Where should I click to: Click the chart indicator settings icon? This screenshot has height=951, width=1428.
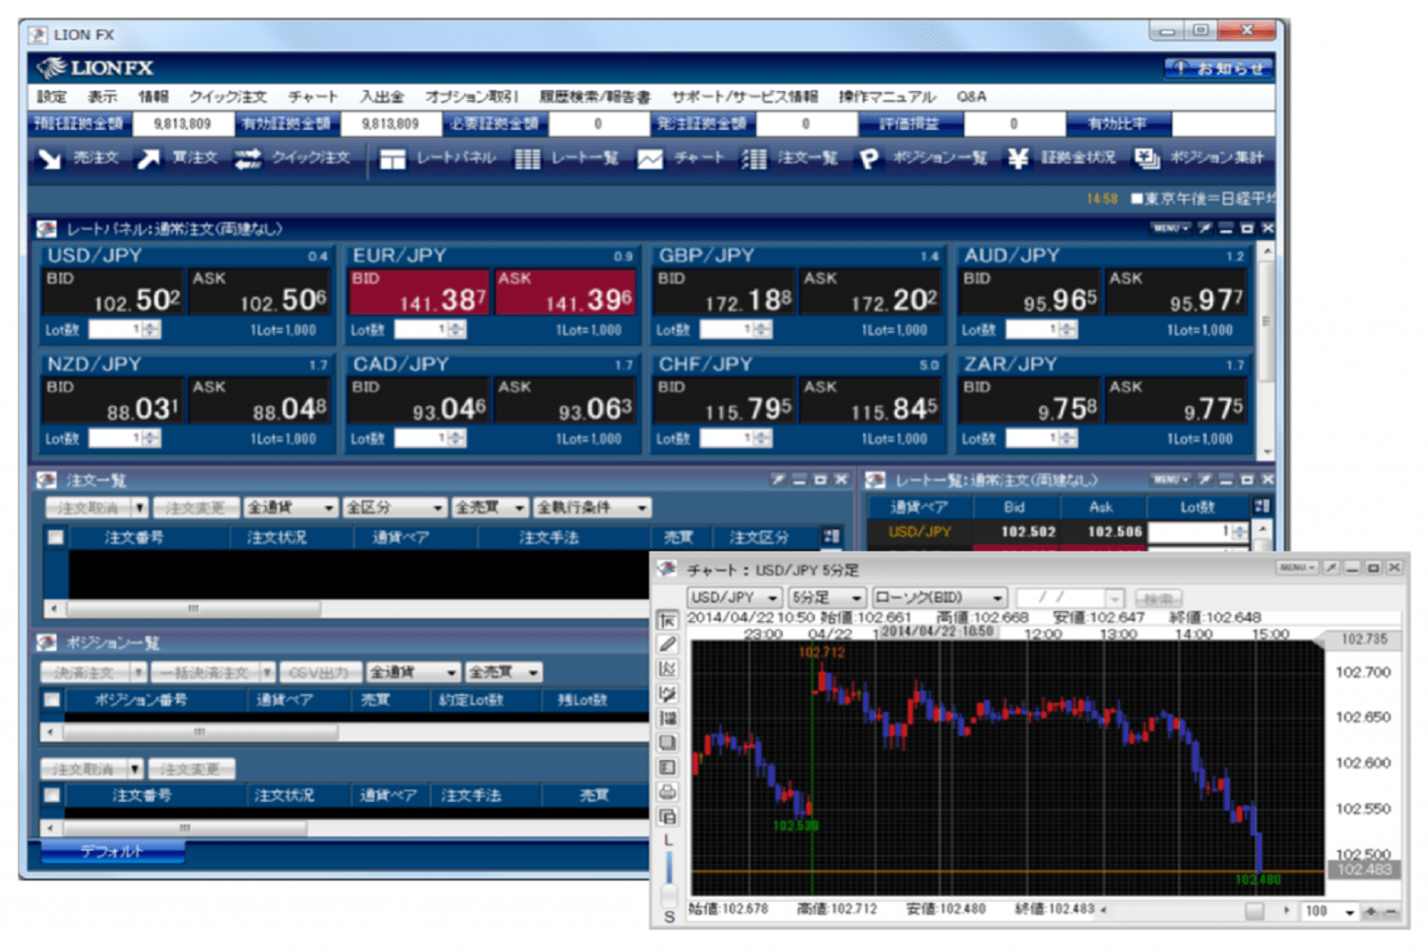tap(667, 669)
